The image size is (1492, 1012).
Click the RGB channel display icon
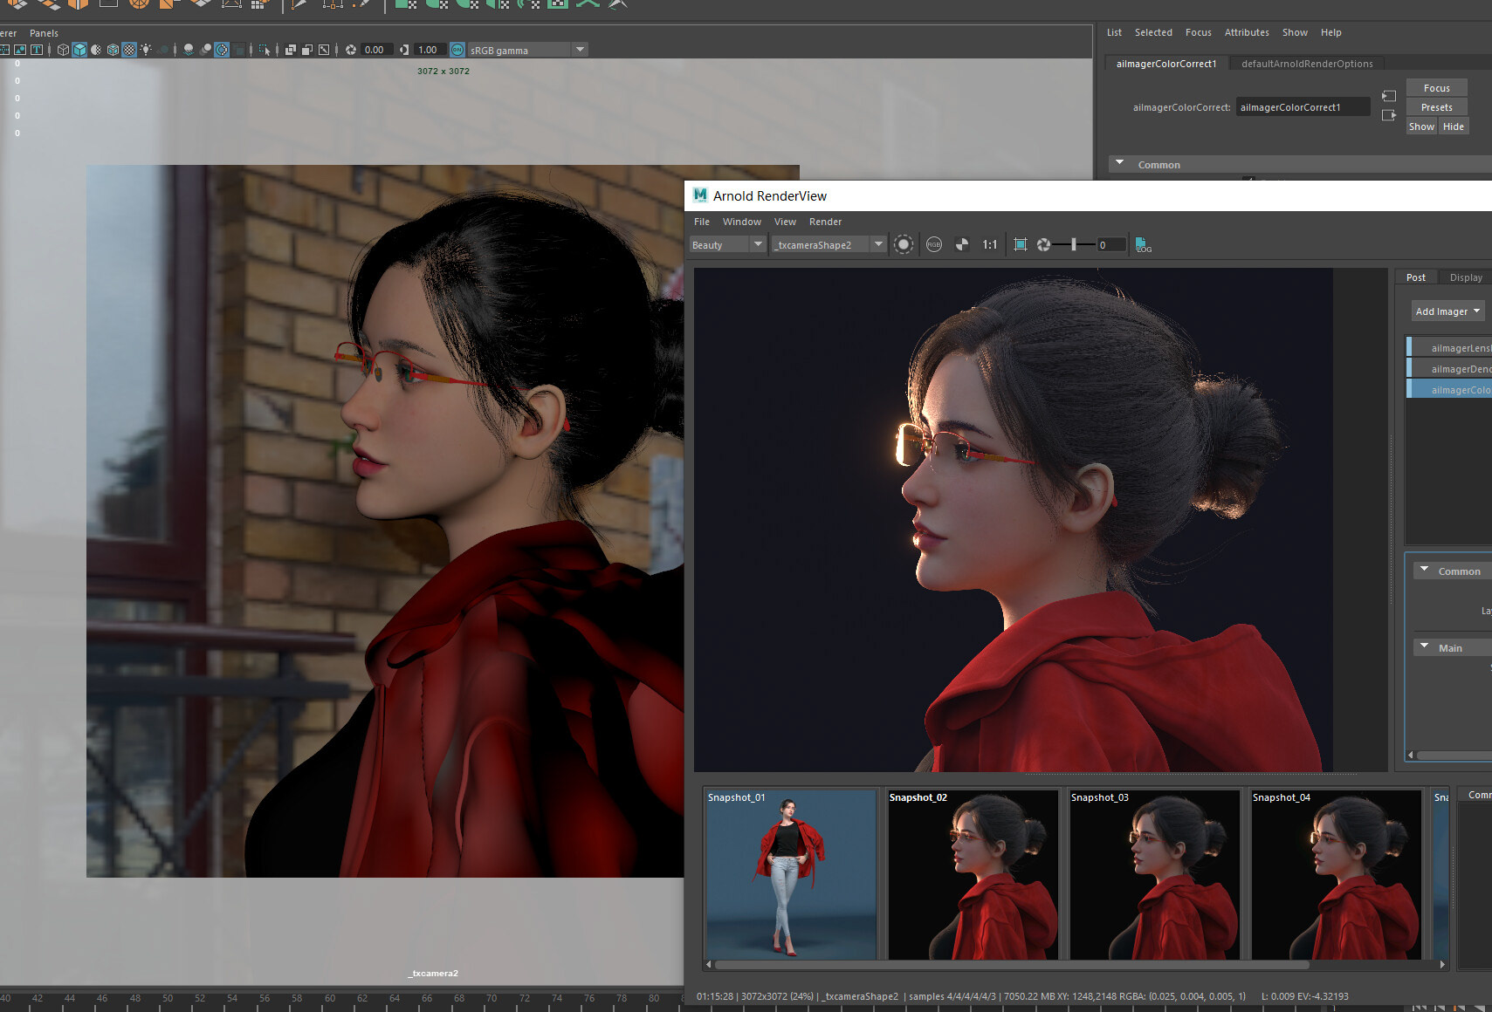point(934,245)
